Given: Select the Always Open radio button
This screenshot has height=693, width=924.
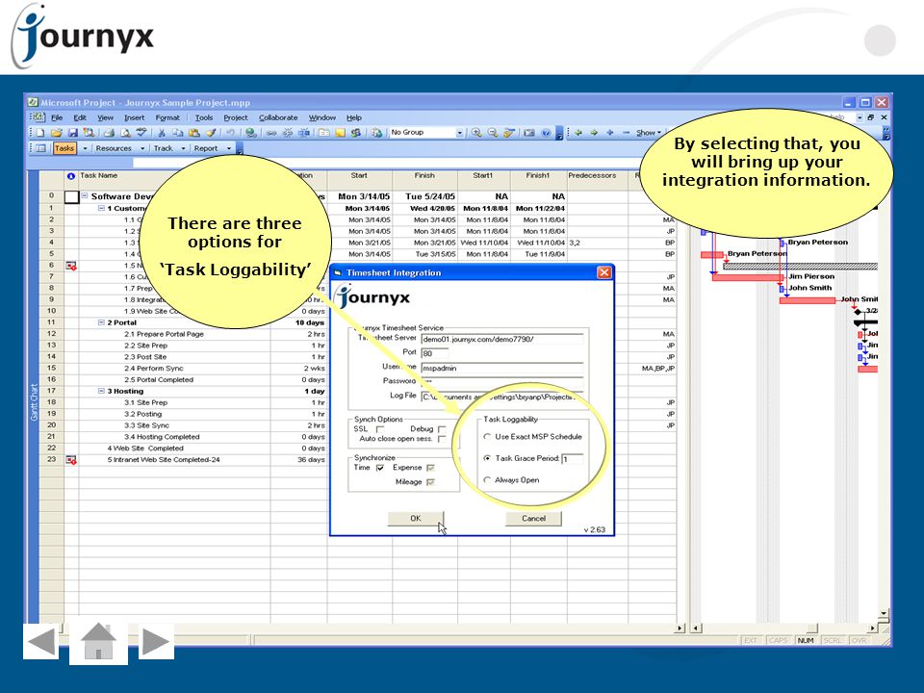Looking at the screenshot, I should tap(487, 480).
